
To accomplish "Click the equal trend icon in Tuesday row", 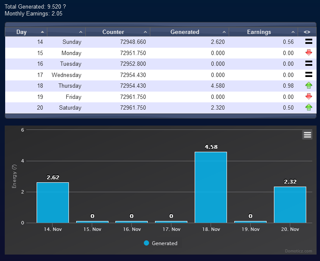I will pyautogui.click(x=308, y=63).
